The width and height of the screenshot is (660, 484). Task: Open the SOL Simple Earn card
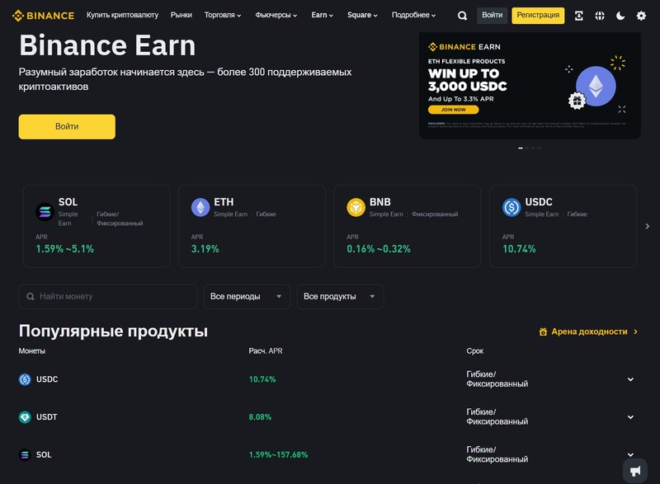click(97, 226)
